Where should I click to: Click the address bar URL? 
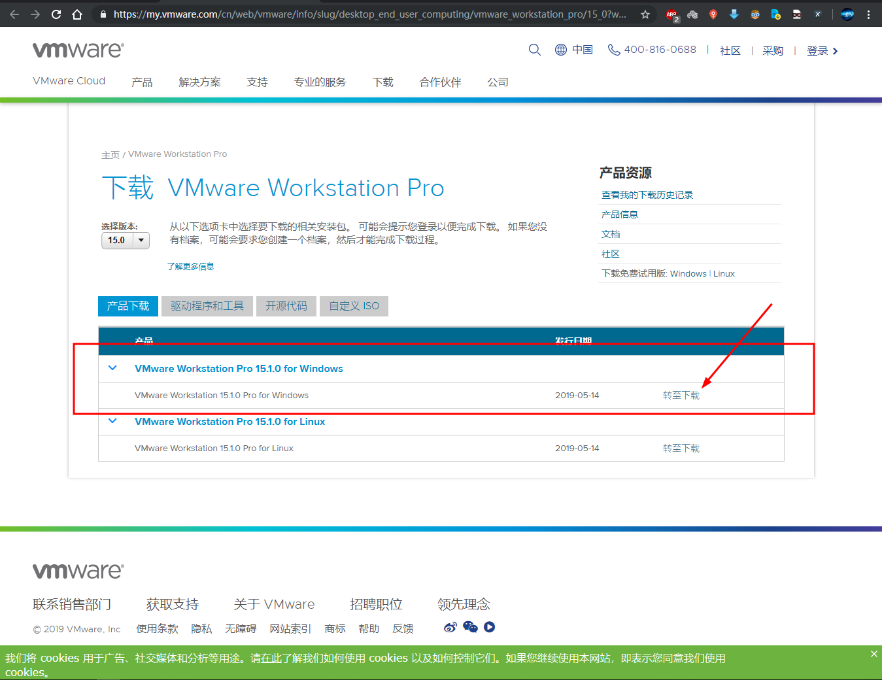click(369, 14)
